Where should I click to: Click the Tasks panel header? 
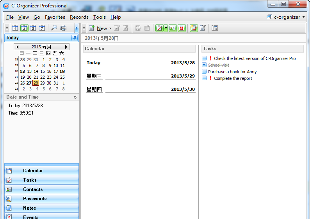253,49
